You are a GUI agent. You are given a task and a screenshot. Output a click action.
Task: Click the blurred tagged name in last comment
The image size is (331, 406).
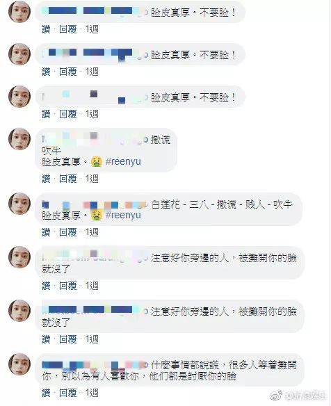pos(95,365)
